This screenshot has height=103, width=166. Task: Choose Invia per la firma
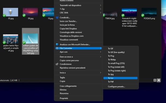tap(78, 25)
